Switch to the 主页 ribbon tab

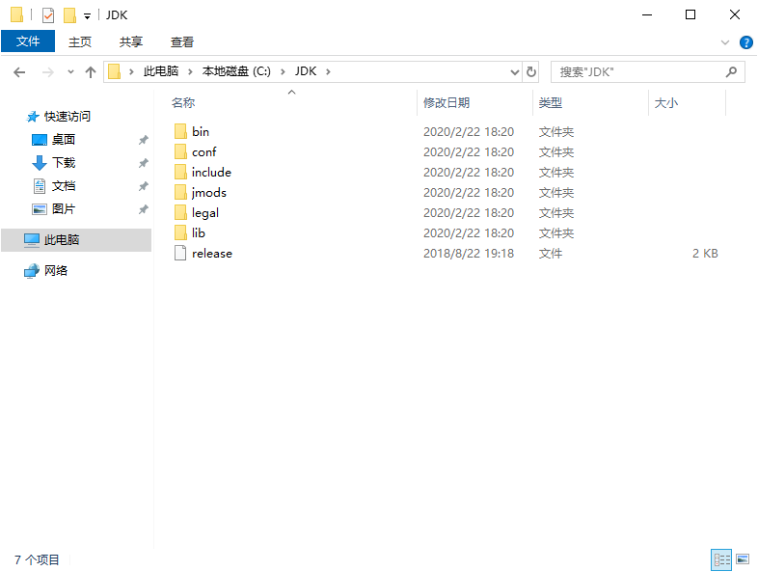(x=80, y=42)
